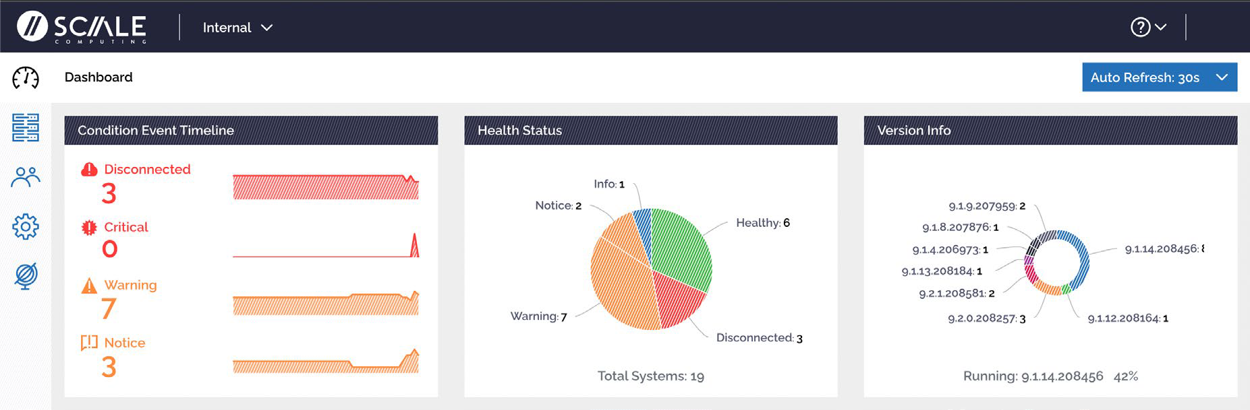Select the Dashboard speedometer icon
Image resolution: width=1250 pixels, height=410 pixels.
[25, 77]
